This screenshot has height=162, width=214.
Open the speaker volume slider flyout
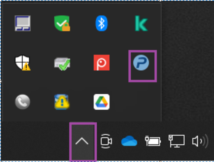(x=200, y=141)
